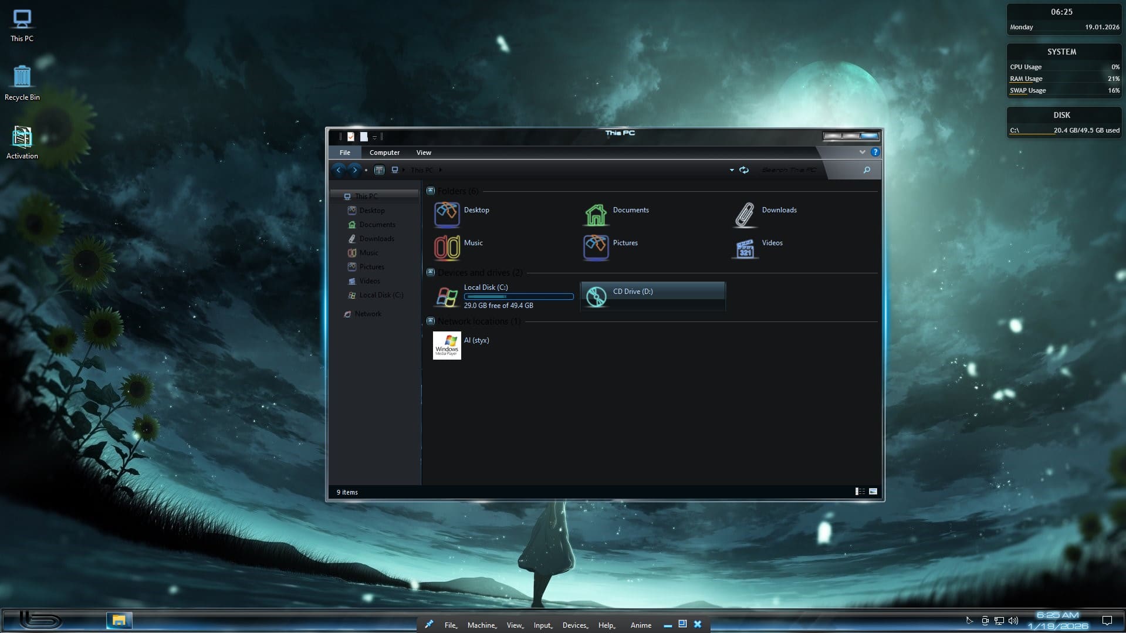This screenshot has width=1126, height=633.
Task: Open the Machine menu on VM toolbar
Action: point(482,625)
